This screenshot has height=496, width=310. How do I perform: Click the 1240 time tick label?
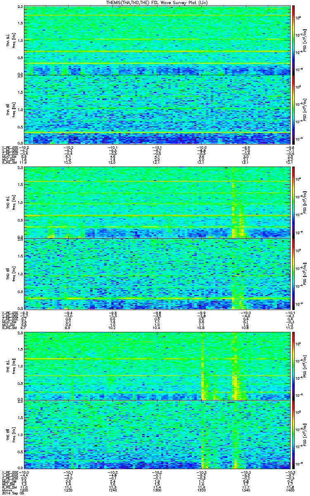point(112,490)
